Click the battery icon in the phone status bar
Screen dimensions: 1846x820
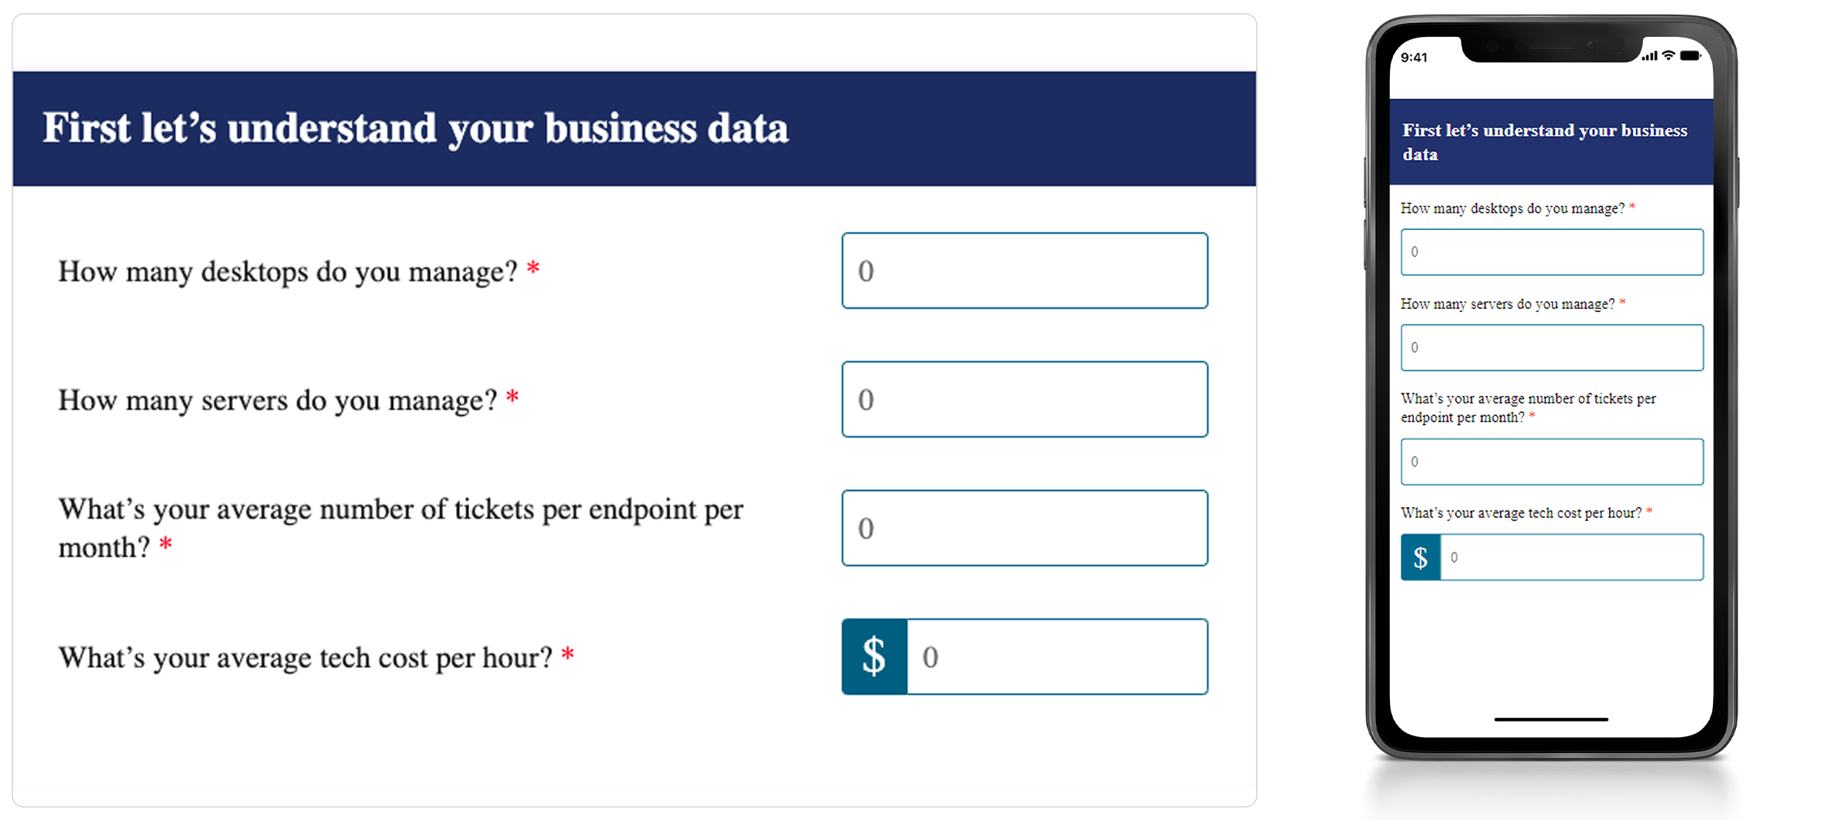click(1690, 55)
